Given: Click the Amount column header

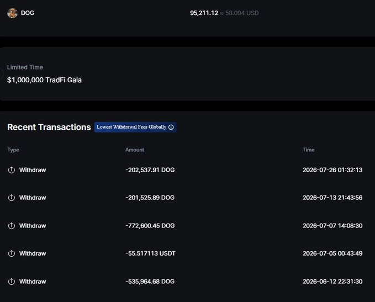Looking at the screenshot, I should (x=135, y=150).
